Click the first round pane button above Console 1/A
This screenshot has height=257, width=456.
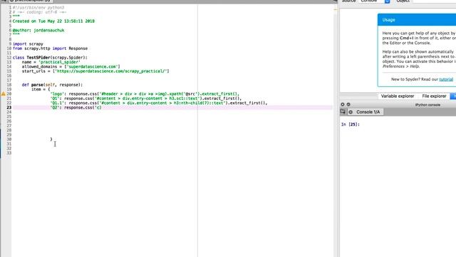click(343, 104)
